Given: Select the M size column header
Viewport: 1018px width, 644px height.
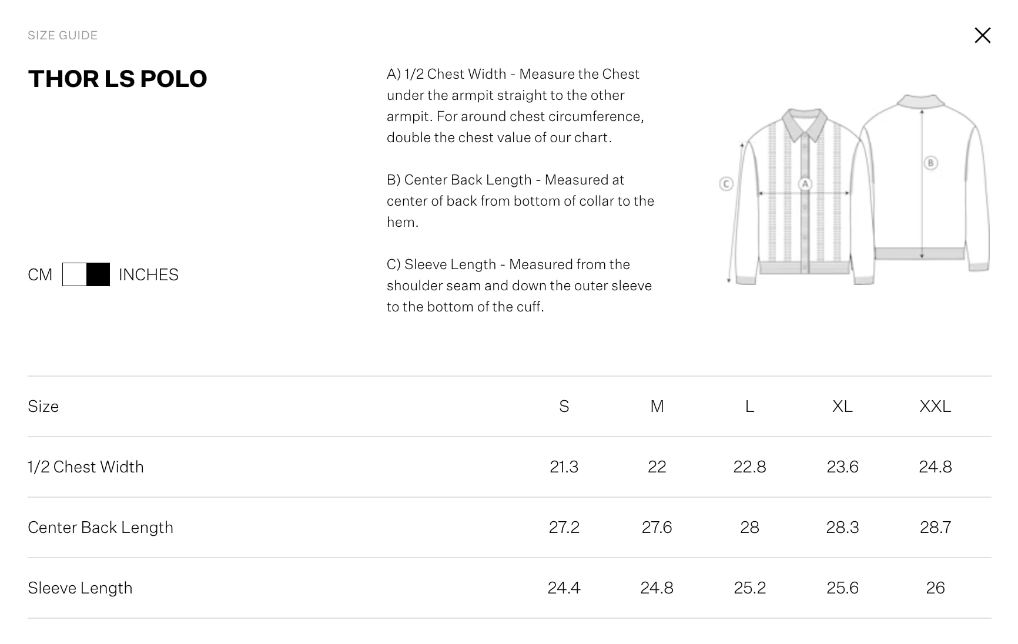Looking at the screenshot, I should coord(657,406).
